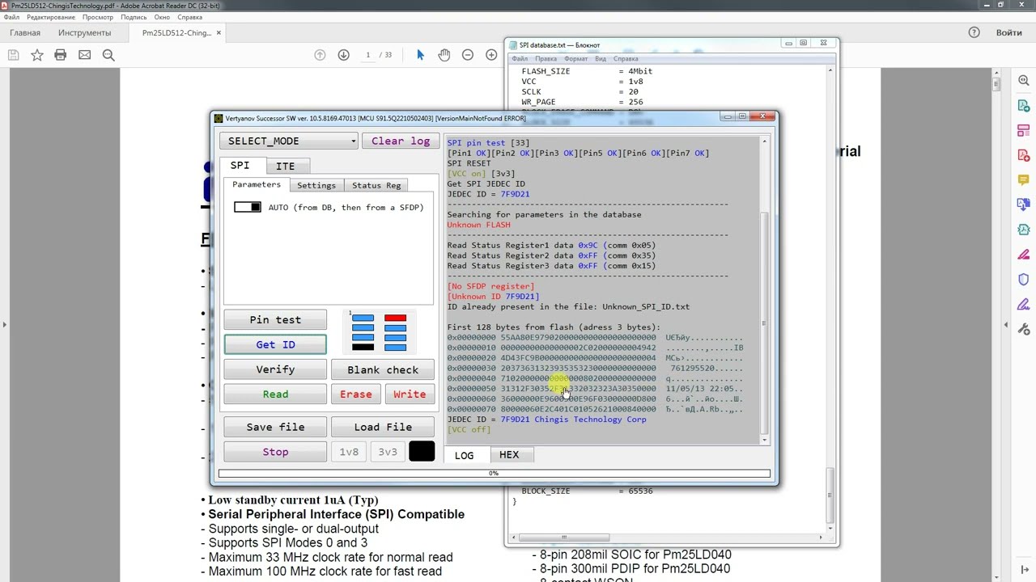Toggle the AUTO (from DB, then SFDP) switch

(x=248, y=208)
